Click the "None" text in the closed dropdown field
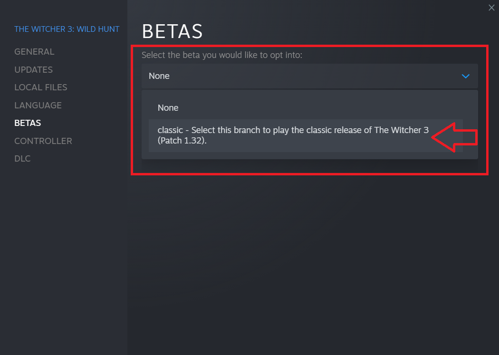 159,76
